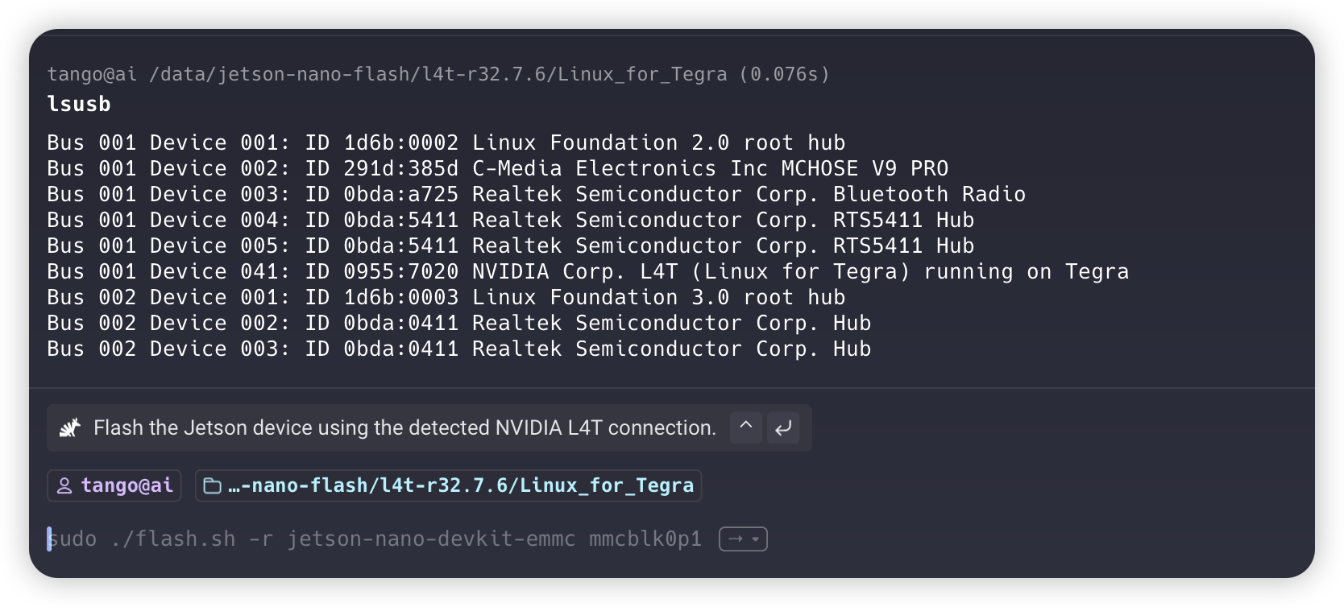Accept the suggestion with the return arrow icon

pyautogui.click(x=783, y=427)
